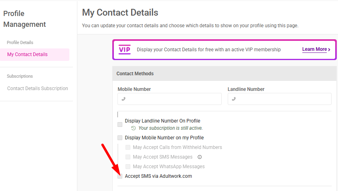Open the Learn More VIP link

pyautogui.click(x=314, y=50)
